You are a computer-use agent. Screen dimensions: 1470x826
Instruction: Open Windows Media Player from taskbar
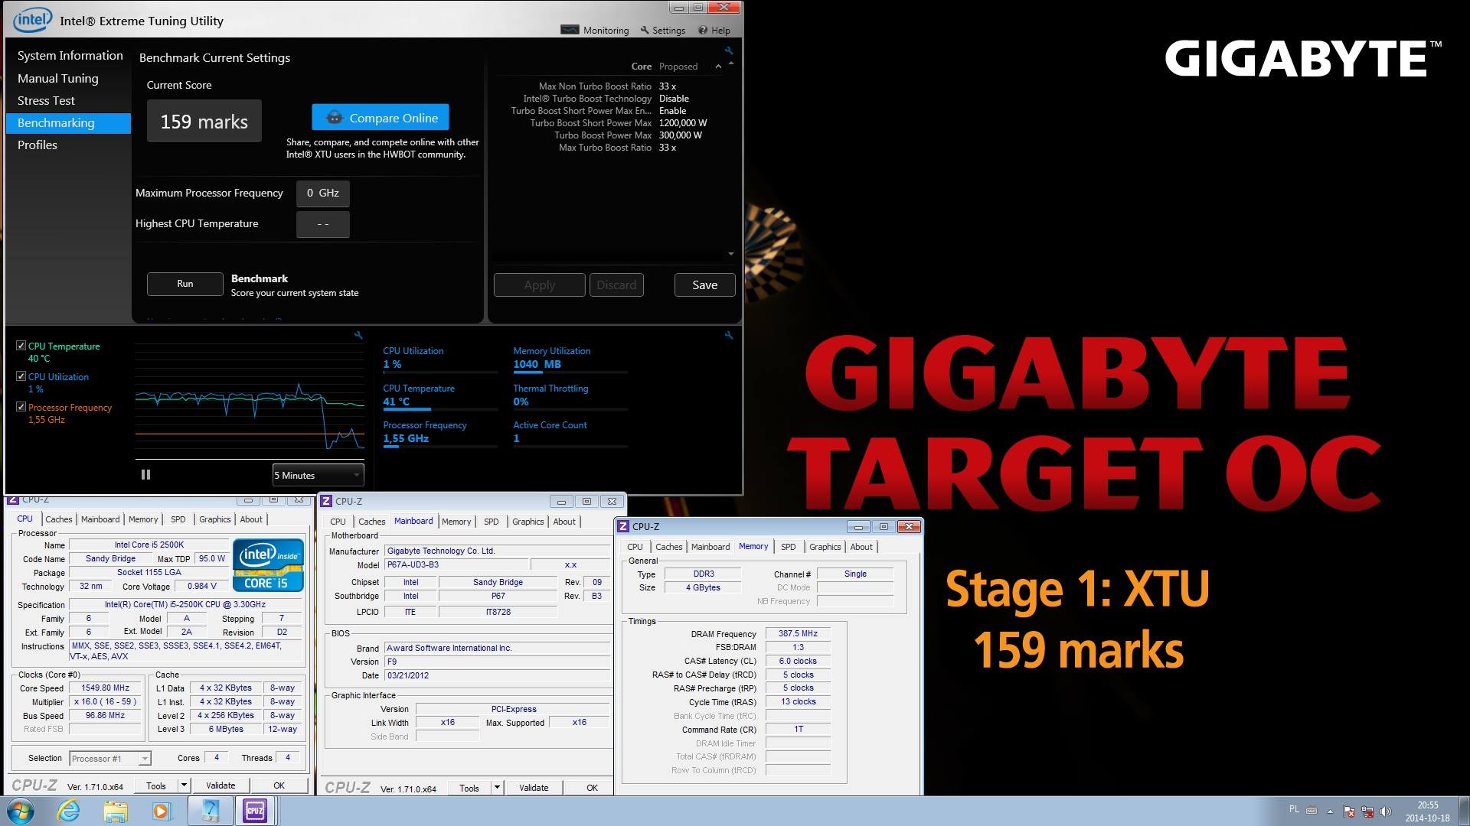tap(162, 811)
